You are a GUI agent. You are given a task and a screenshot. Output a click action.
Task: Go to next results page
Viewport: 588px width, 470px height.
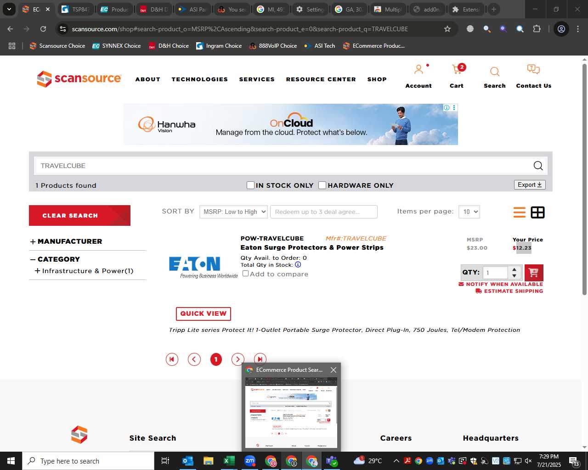coord(237,359)
